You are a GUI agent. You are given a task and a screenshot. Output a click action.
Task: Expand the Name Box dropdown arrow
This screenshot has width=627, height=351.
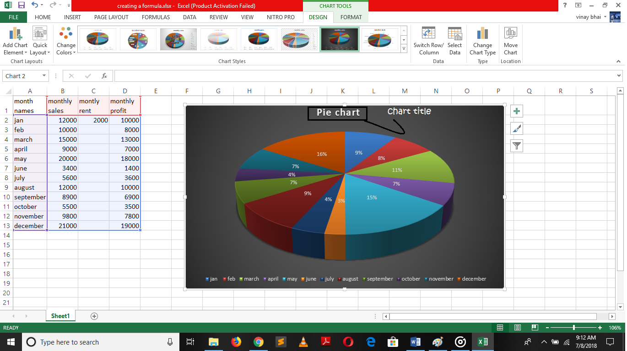[44, 76]
